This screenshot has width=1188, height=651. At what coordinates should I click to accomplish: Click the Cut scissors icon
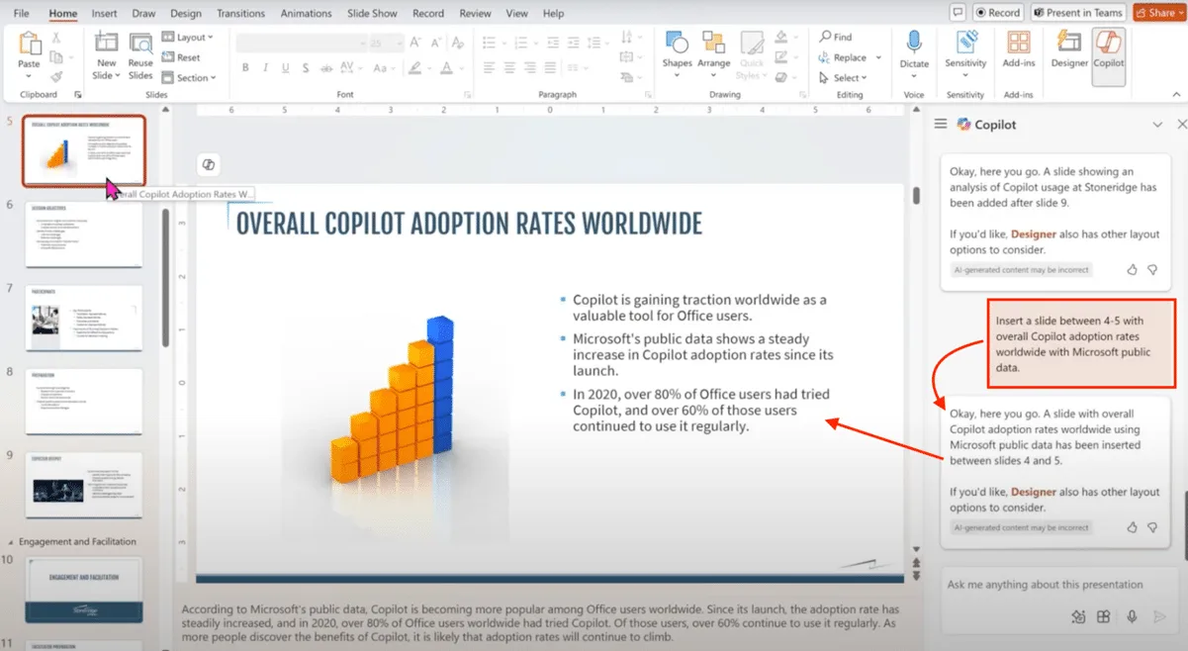[x=56, y=37]
